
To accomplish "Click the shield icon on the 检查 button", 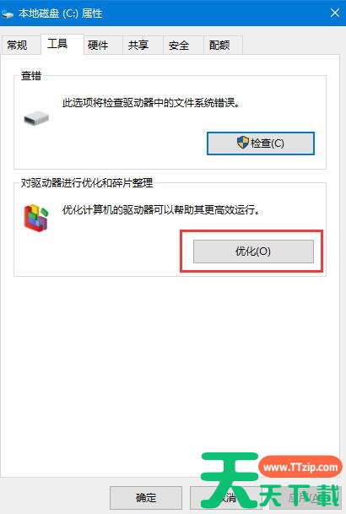I will (x=243, y=143).
